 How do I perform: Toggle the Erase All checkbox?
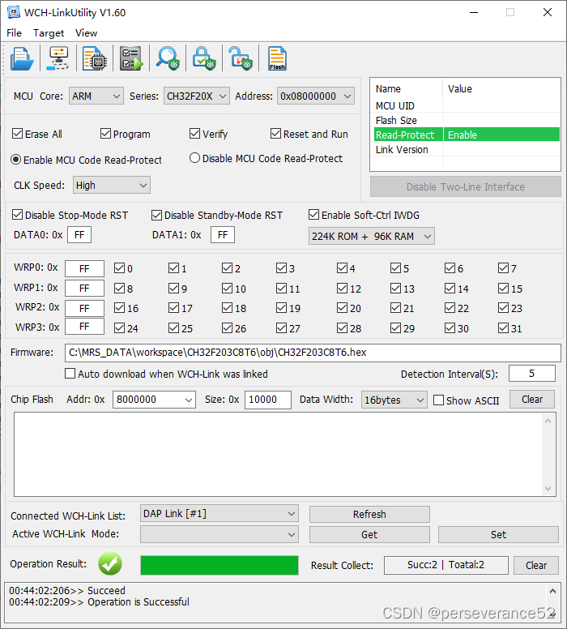pos(17,133)
